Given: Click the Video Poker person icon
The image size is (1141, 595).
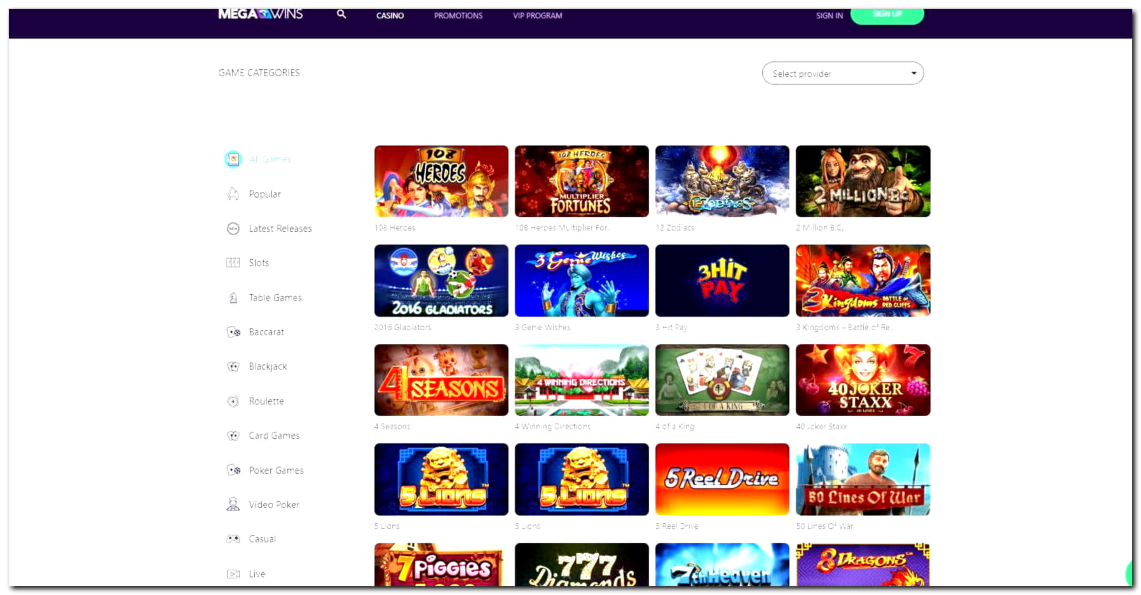Looking at the screenshot, I should coord(233,504).
